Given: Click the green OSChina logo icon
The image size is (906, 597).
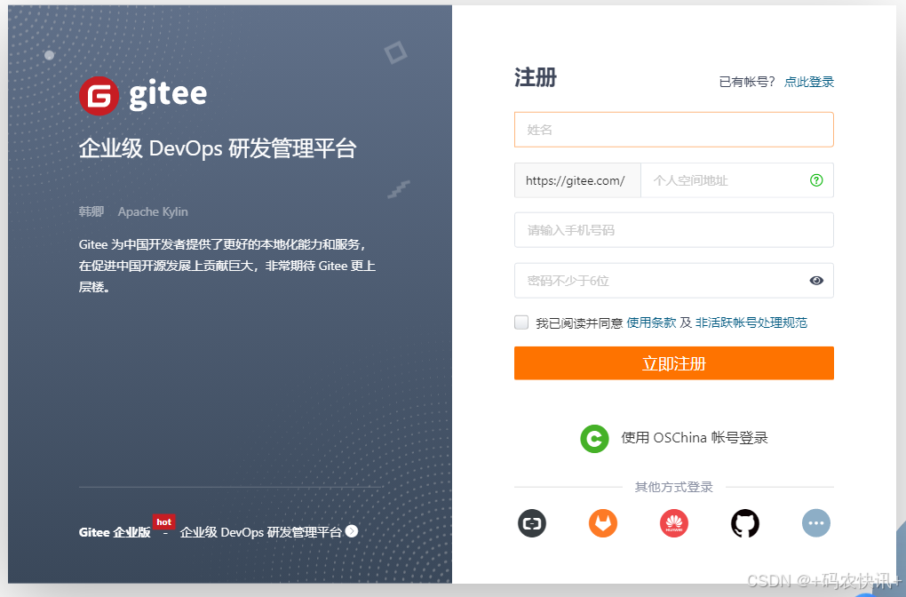Looking at the screenshot, I should coord(594,439).
